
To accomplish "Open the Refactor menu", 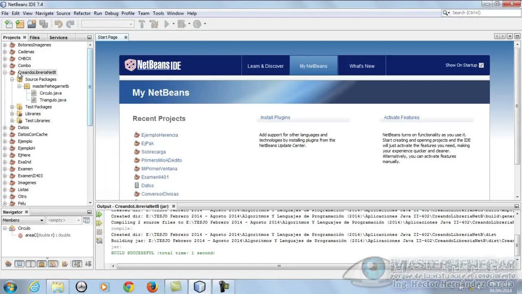I will (x=82, y=13).
